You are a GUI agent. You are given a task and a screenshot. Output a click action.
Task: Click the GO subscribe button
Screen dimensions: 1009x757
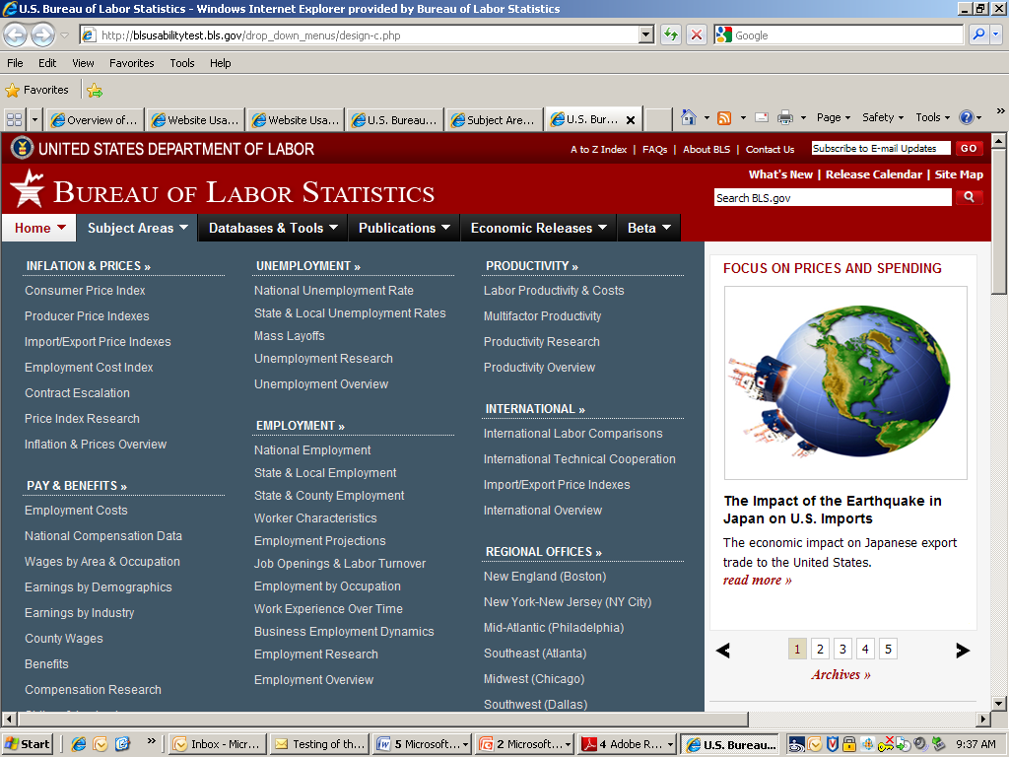[969, 148]
